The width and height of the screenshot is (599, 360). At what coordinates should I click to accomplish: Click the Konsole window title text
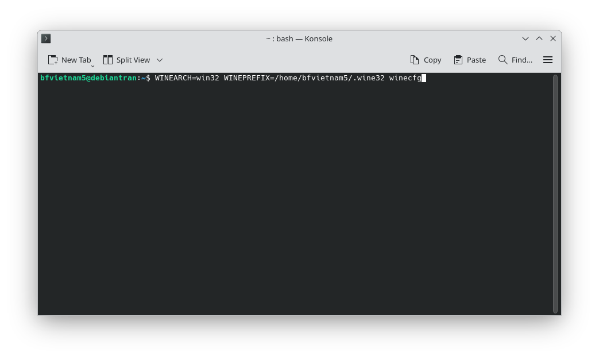click(x=299, y=38)
